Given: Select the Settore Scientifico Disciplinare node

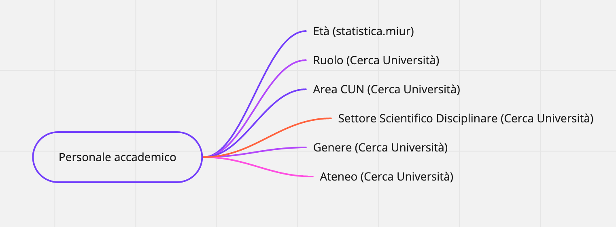Looking at the screenshot, I should pyautogui.click(x=465, y=119).
